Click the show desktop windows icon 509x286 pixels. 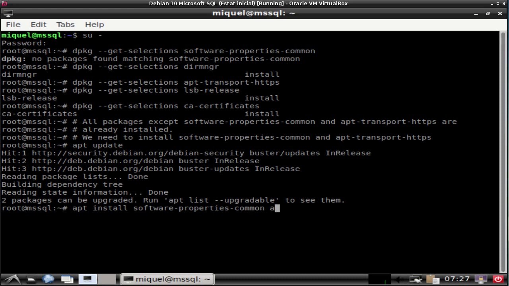tap(67, 279)
